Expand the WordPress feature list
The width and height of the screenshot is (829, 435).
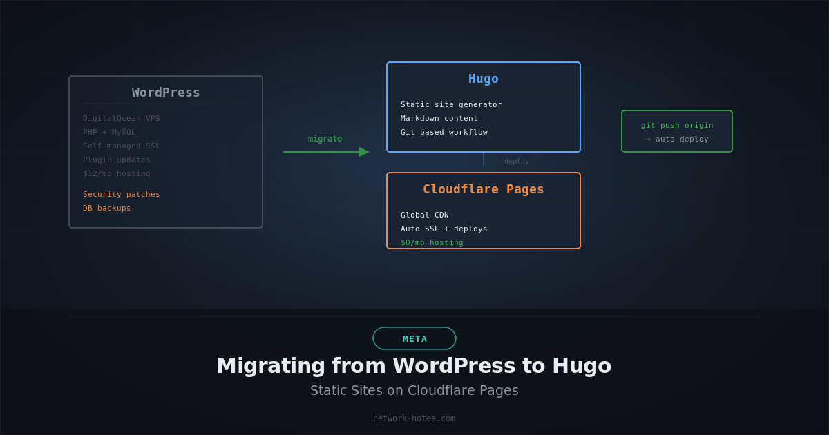click(x=121, y=146)
